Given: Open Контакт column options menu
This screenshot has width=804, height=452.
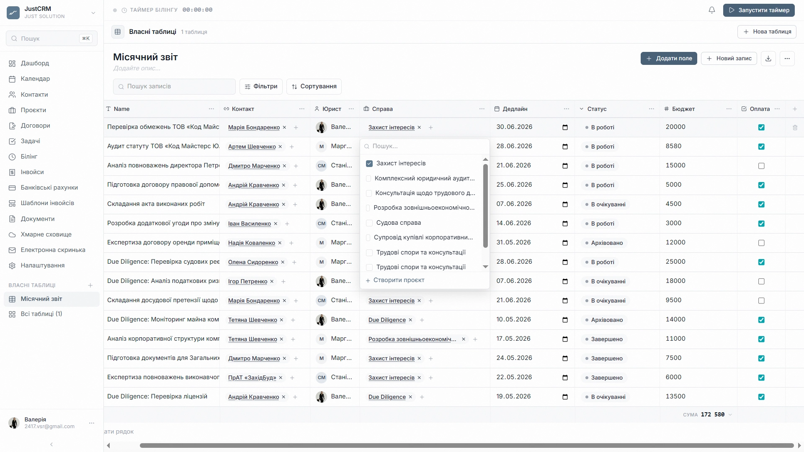Looking at the screenshot, I should [302, 109].
